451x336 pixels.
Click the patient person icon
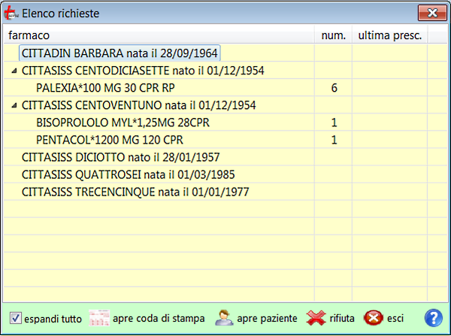pyautogui.click(x=223, y=318)
